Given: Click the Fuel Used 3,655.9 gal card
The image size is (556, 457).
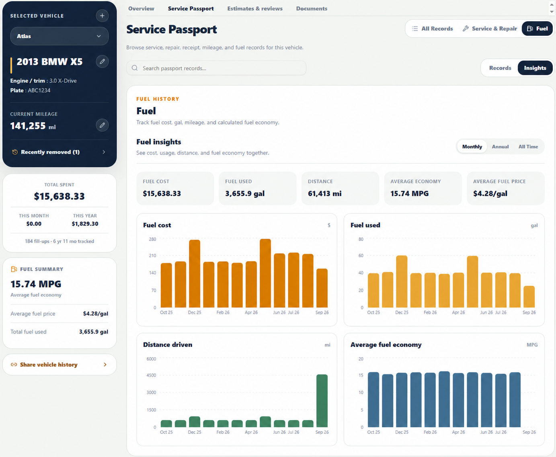Looking at the screenshot, I should pos(258,188).
